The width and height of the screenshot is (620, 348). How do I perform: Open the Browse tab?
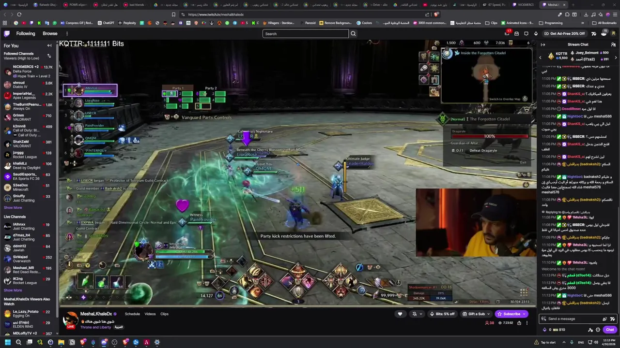50,33
